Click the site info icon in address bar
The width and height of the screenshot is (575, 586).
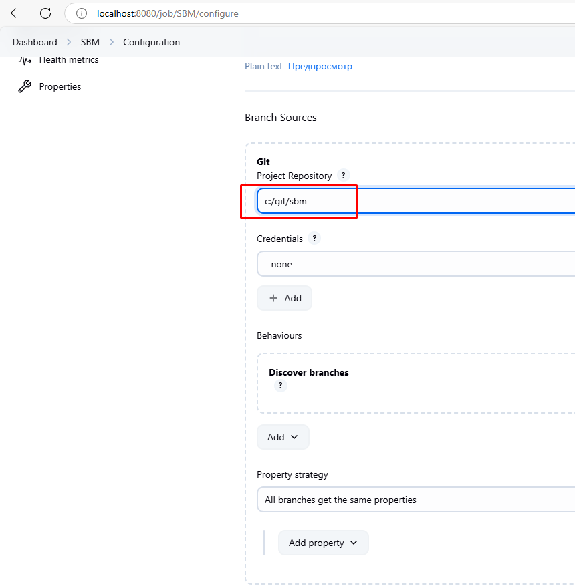82,13
